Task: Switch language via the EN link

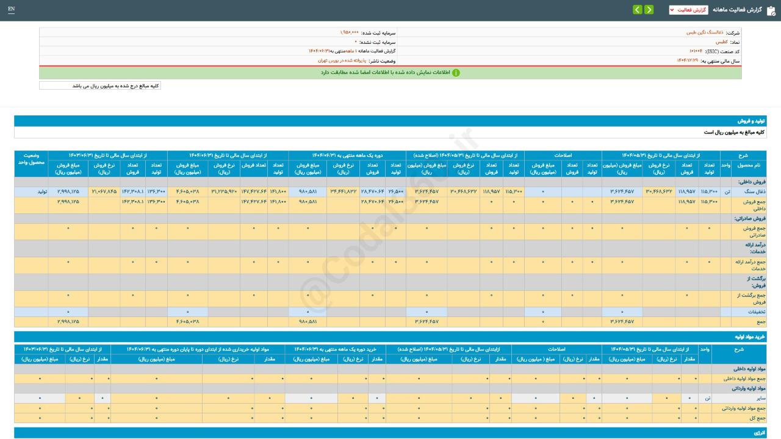Action: 11,9
